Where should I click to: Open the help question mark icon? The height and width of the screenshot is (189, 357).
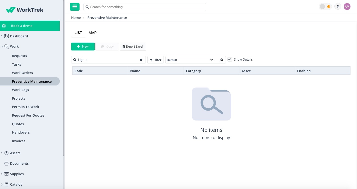click(x=338, y=7)
